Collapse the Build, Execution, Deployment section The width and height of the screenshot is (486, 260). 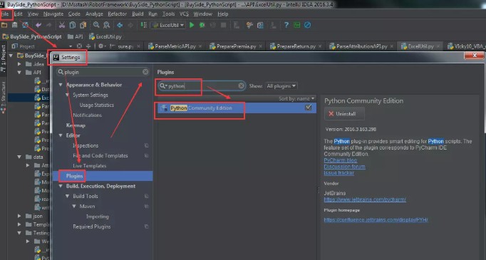(61, 186)
